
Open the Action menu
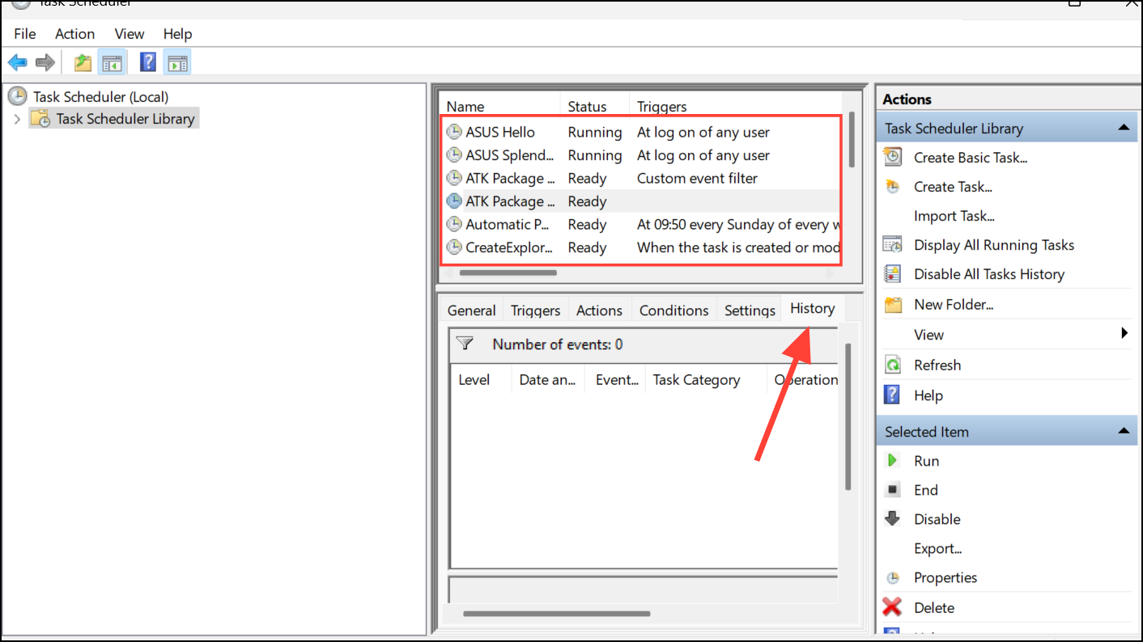74,34
